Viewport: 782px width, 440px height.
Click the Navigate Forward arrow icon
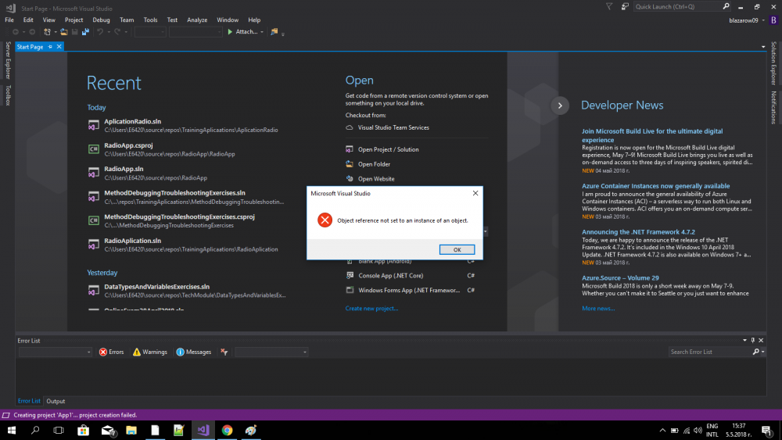(x=32, y=32)
